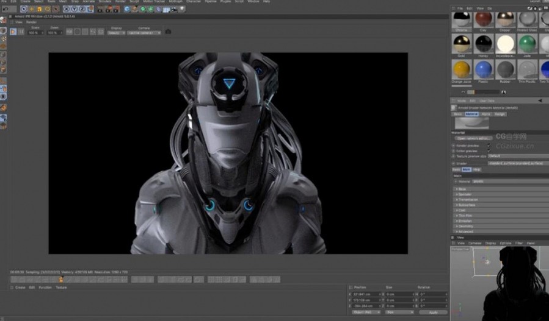The width and height of the screenshot is (549, 321).
Task: Select the Chrome material thumbnail
Action: (462, 19)
